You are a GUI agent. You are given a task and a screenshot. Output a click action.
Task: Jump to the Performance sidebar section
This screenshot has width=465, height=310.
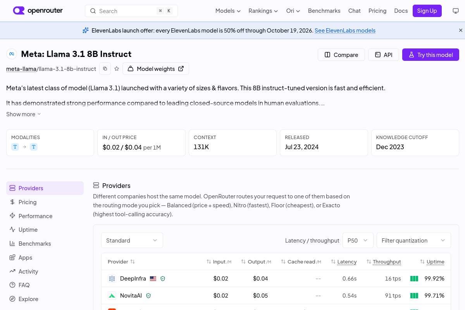[45, 216]
